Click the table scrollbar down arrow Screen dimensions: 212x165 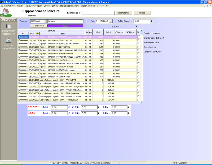click(142, 103)
